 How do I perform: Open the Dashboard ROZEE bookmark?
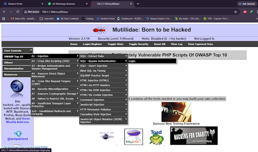[x=130, y=19]
